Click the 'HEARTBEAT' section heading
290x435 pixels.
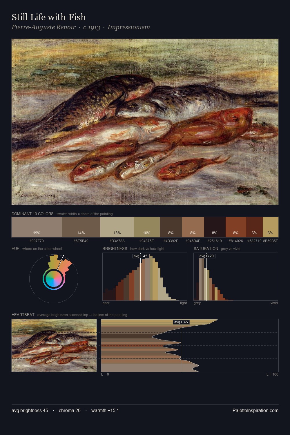(x=23, y=315)
